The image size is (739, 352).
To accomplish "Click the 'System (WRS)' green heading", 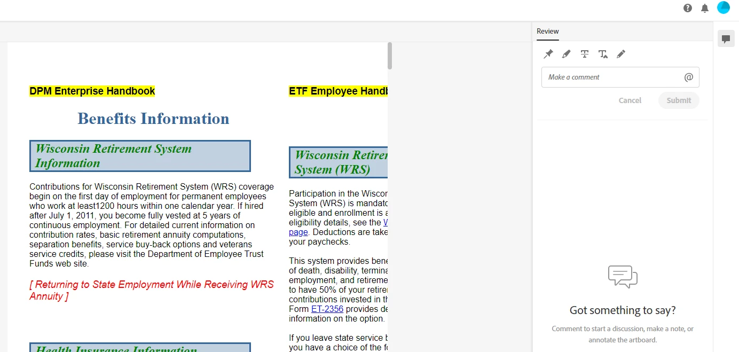I will [332, 170].
